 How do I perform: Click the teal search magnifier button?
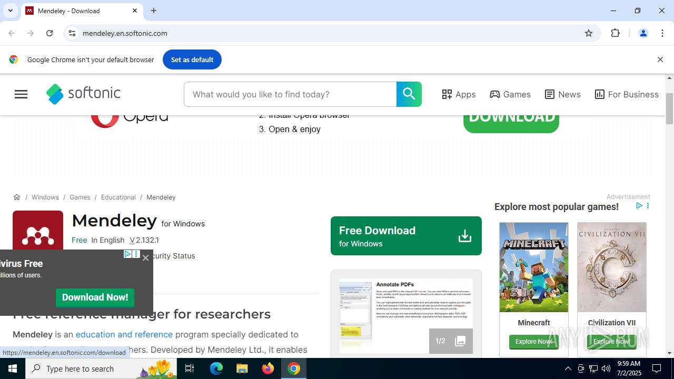[409, 94]
